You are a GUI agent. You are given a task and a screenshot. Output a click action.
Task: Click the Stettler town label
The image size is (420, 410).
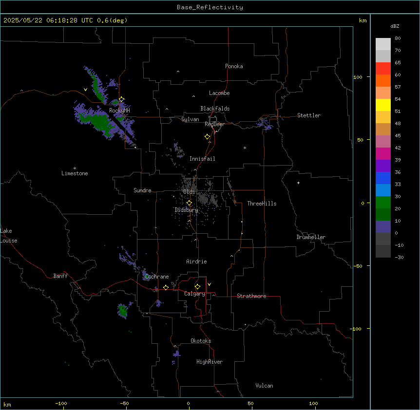pyautogui.click(x=309, y=115)
